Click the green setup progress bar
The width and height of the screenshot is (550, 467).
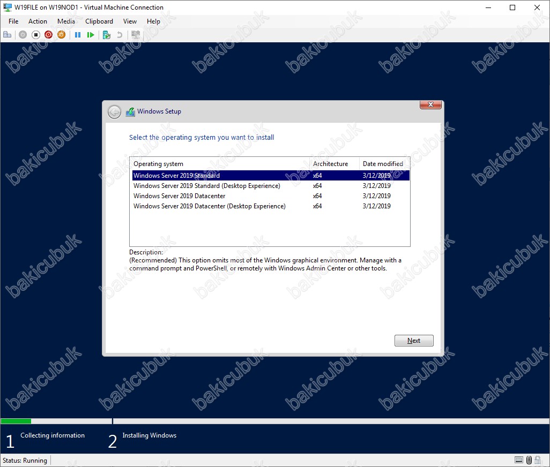(x=16, y=421)
